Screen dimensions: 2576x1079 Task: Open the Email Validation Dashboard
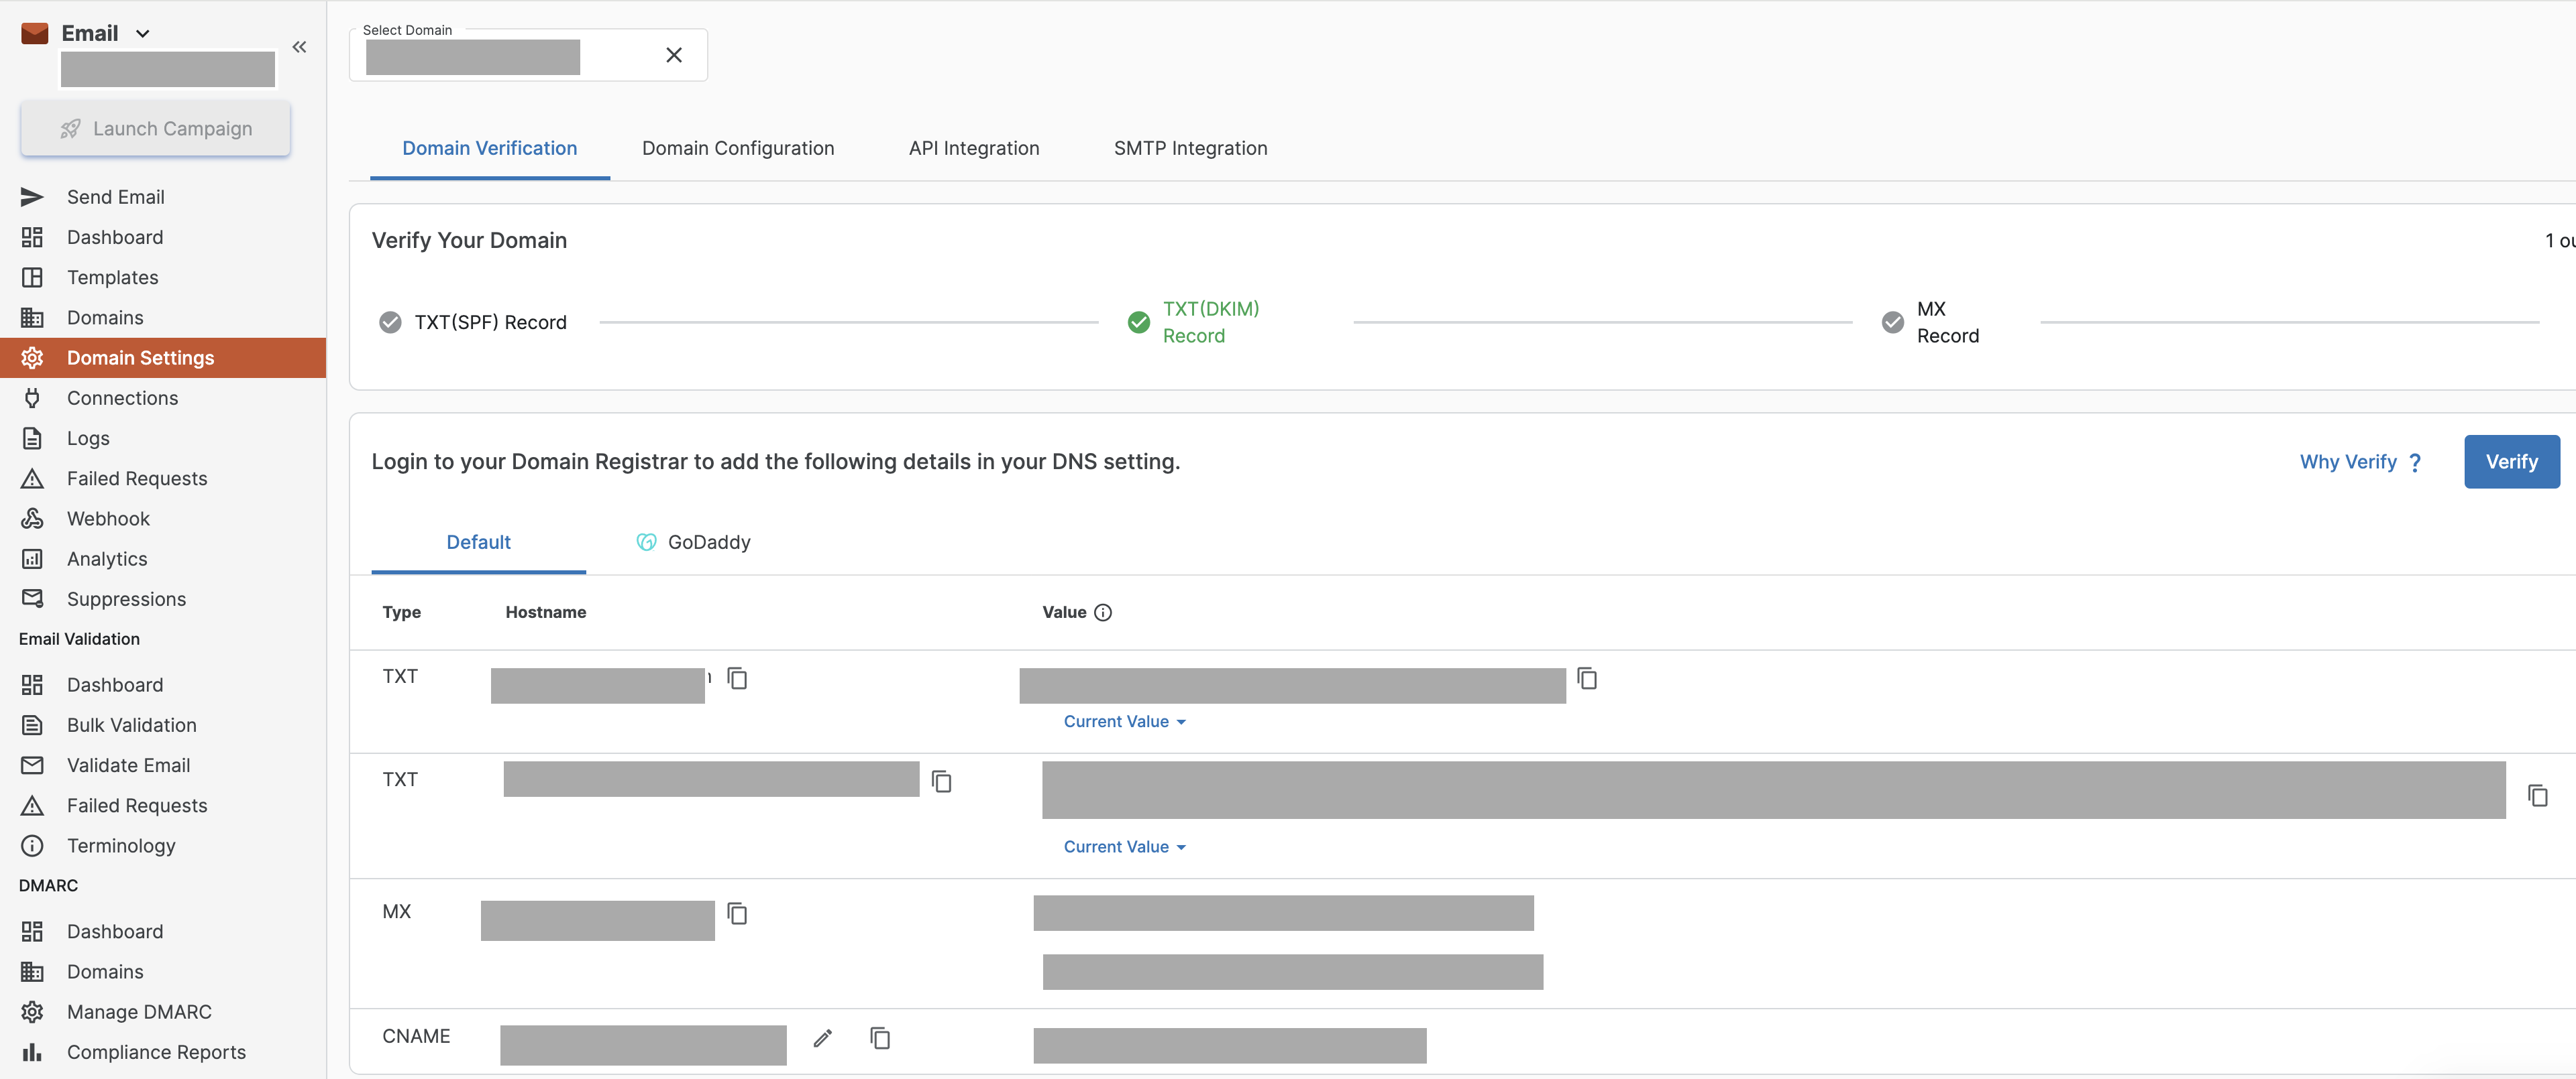pyautogui.click(x=163, y=686)
